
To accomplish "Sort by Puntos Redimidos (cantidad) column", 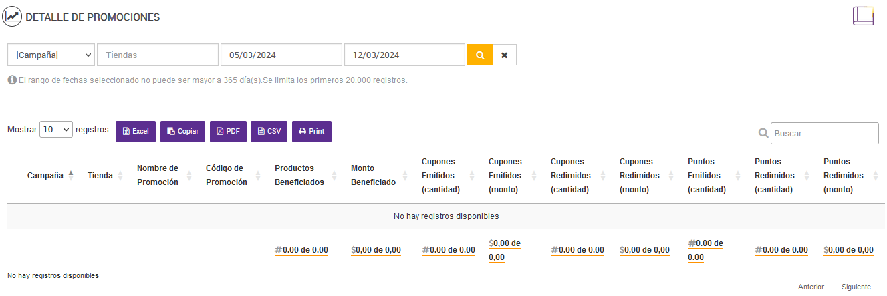I will tap(775, 176).
